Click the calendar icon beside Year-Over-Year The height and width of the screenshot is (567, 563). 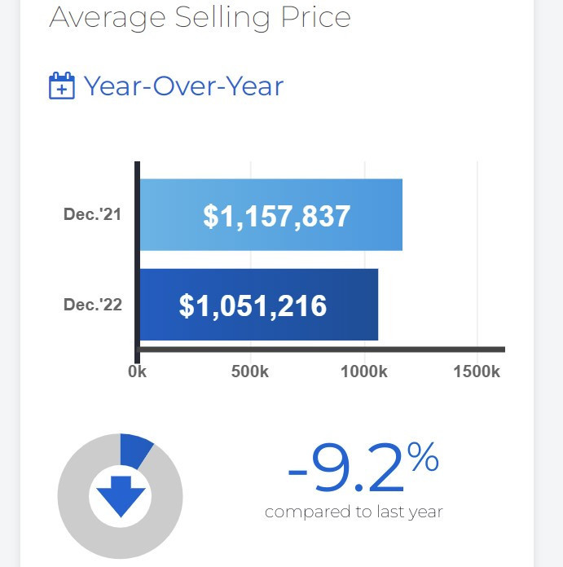(x=62, y=86)
